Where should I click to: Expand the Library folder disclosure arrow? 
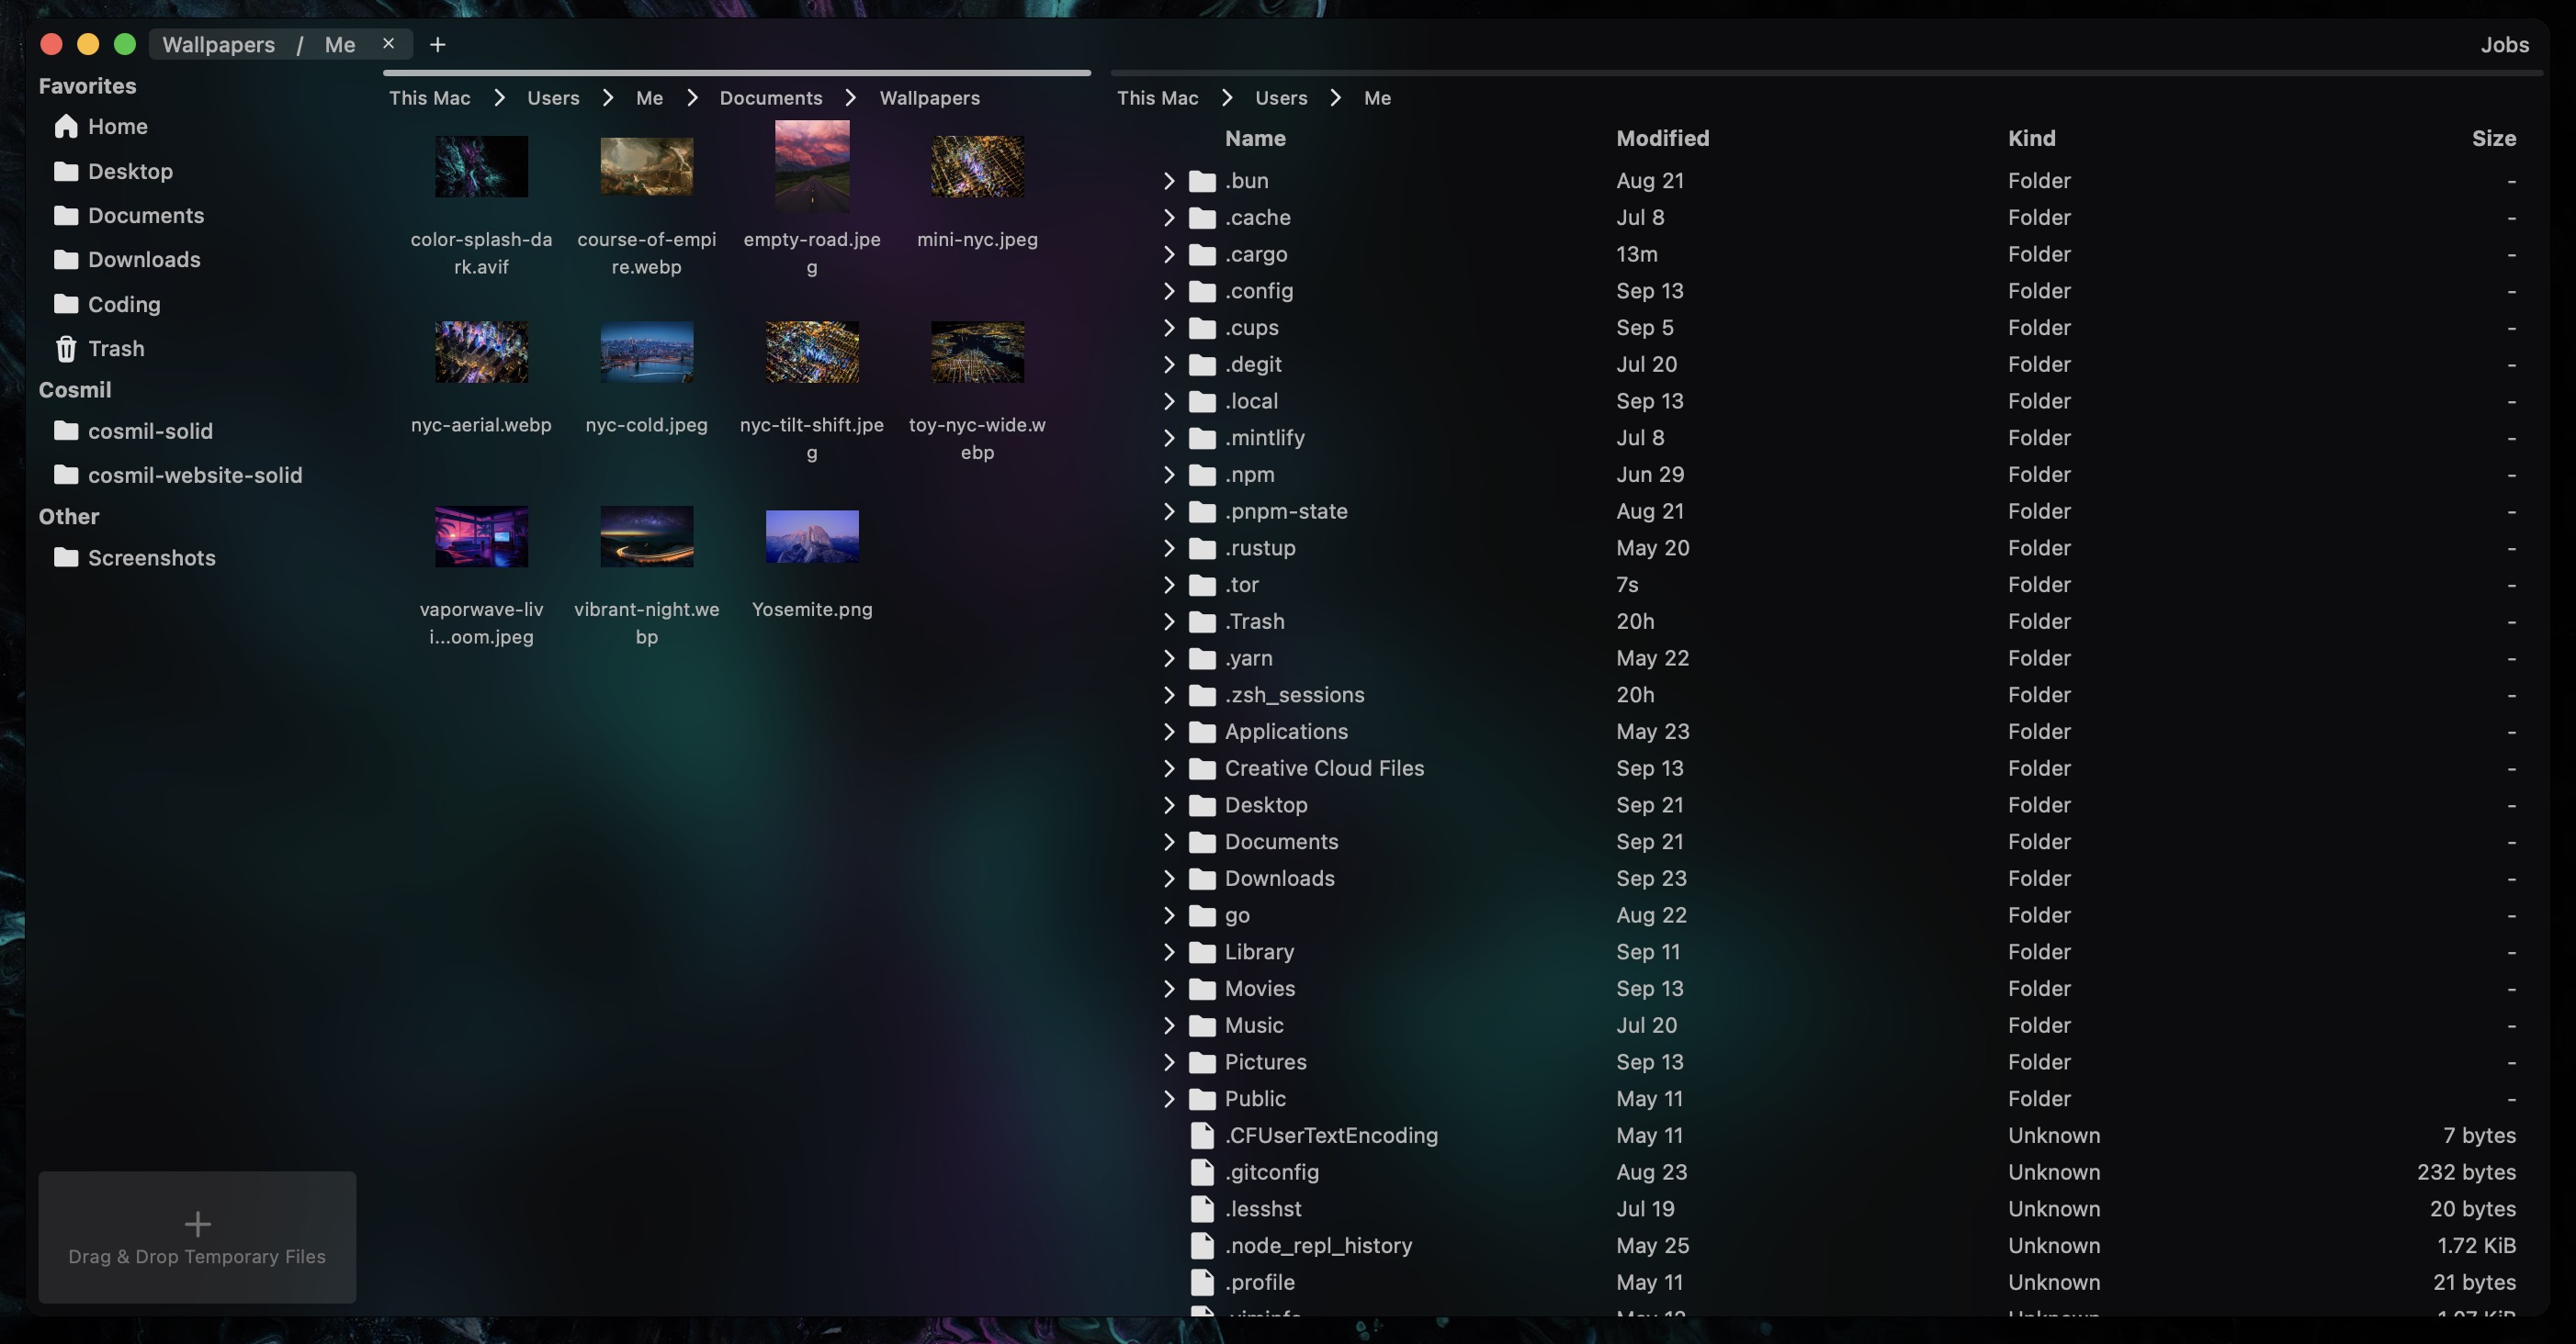tap(1168, 951)
